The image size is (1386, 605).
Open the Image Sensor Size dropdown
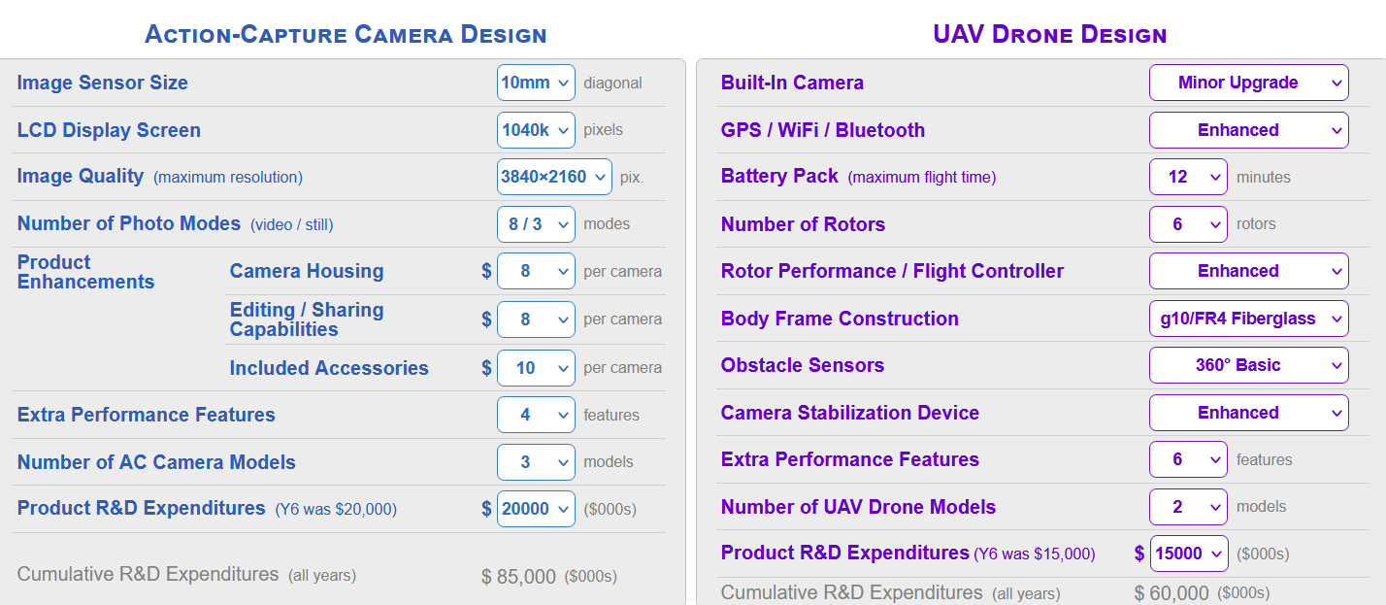pyautogui.click(x=536, y=82)
